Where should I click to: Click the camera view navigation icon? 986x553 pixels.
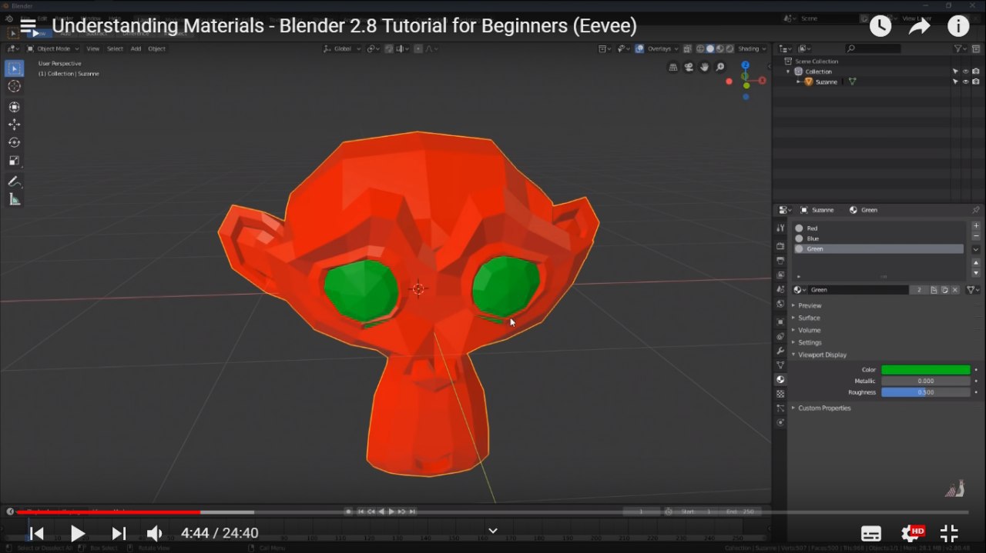[689, 67]
